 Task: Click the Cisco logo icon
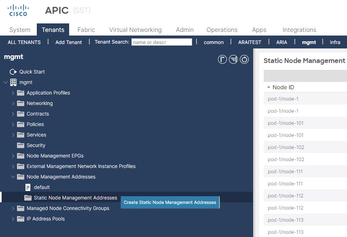point(18,10)
